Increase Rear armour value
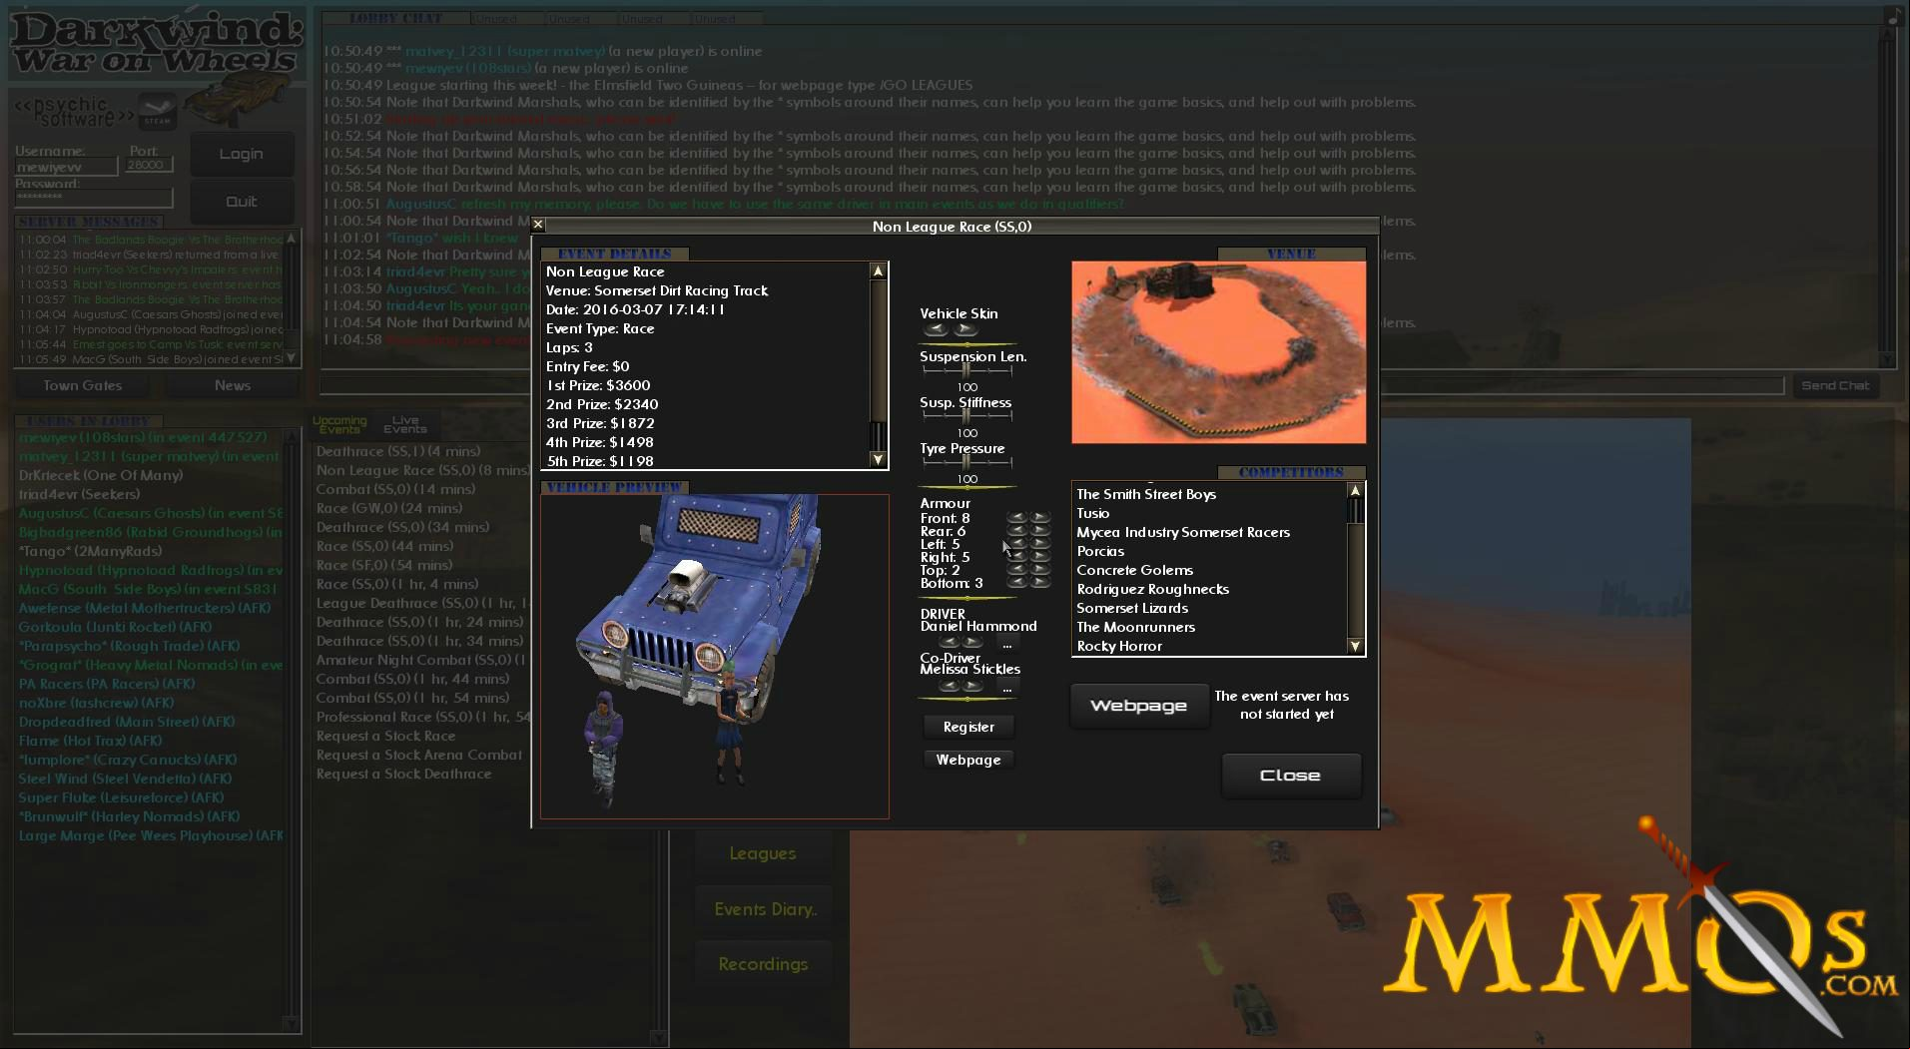 tap(1040, 531)
